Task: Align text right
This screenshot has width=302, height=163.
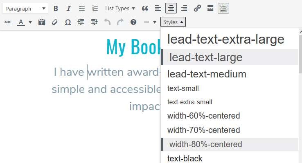Action: (184, 9)
